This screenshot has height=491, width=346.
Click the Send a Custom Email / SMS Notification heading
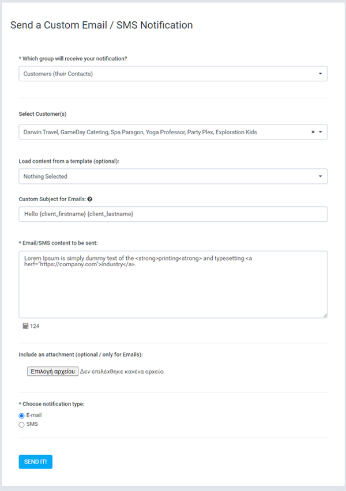(x=101, y=25)
